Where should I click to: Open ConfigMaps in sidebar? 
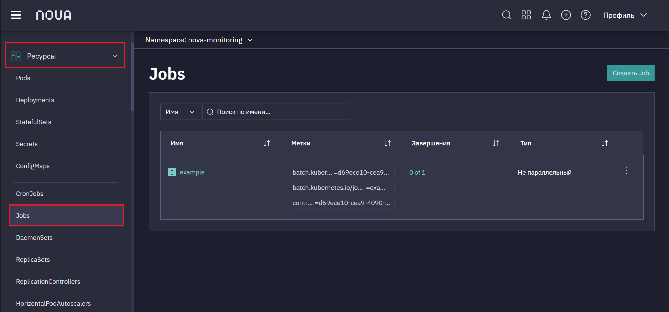[x=33, y=166]
